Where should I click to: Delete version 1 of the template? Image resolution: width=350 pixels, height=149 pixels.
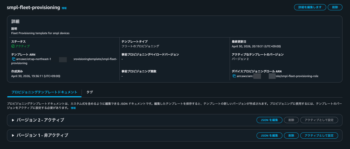291,135
